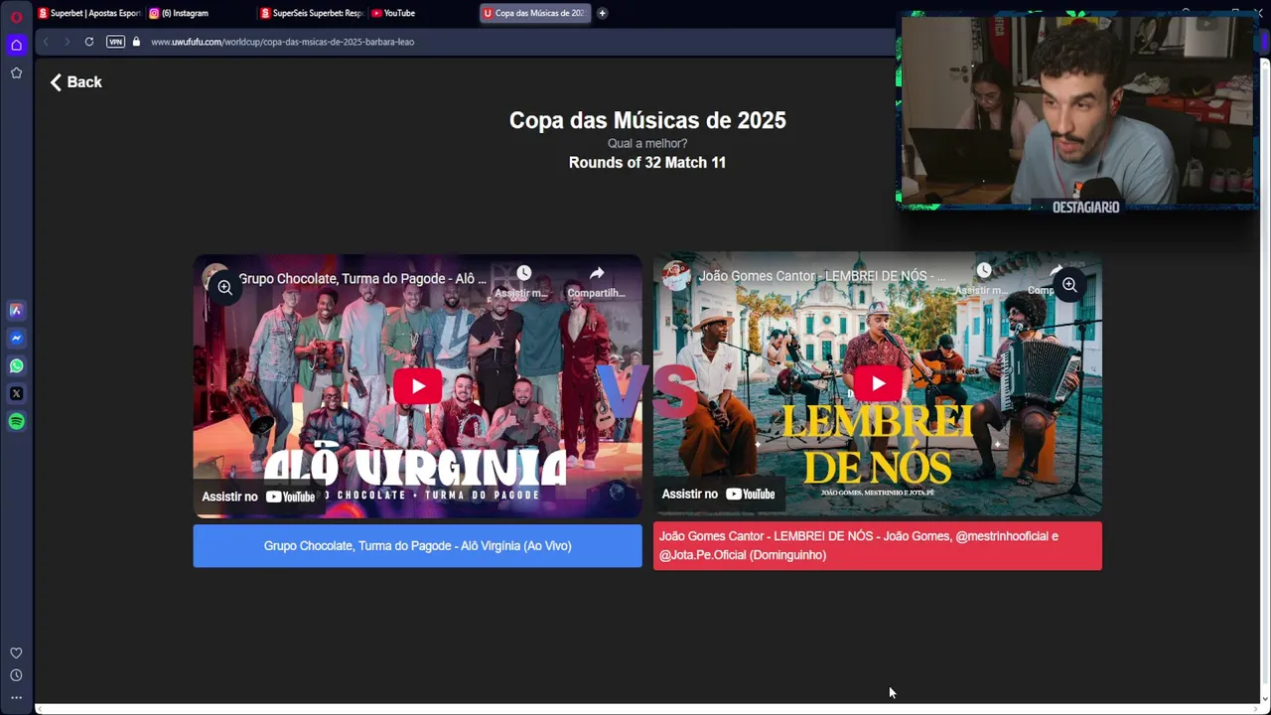
Task: Toggle the VPN badge in address bar
Action: (115, 42)
